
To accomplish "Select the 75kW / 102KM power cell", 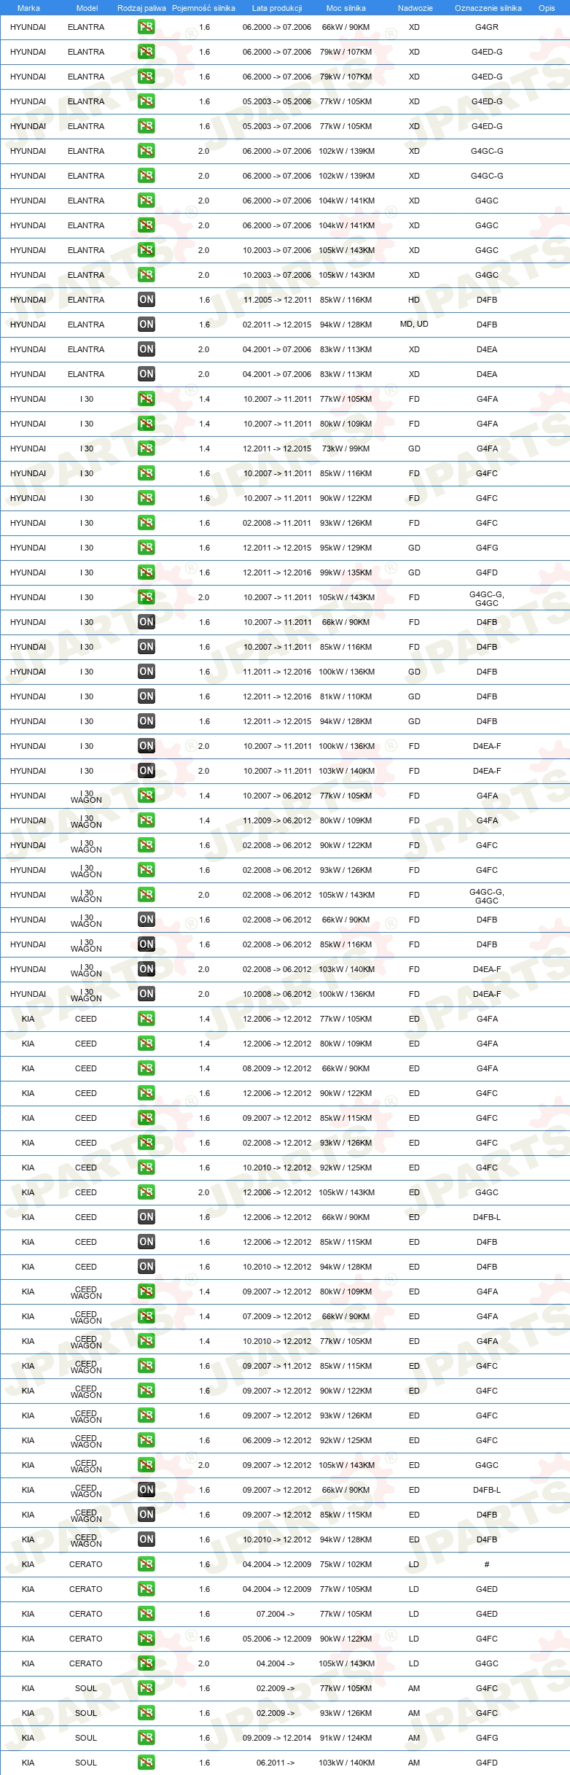I will pyautogui.click(x=345, y=1564).
